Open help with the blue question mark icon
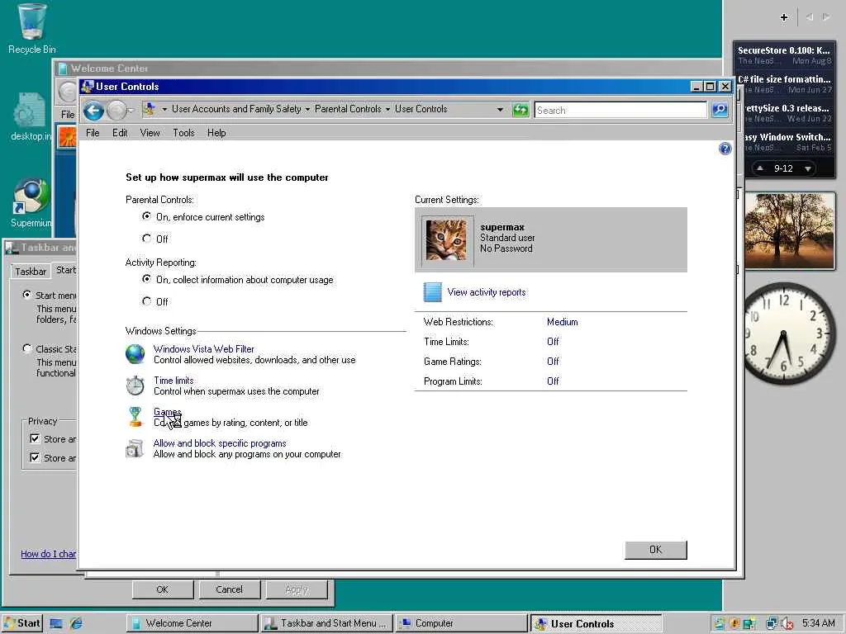The width and height of the screenshot is (846, 634). pyautogui.click(x=725, y=149)
